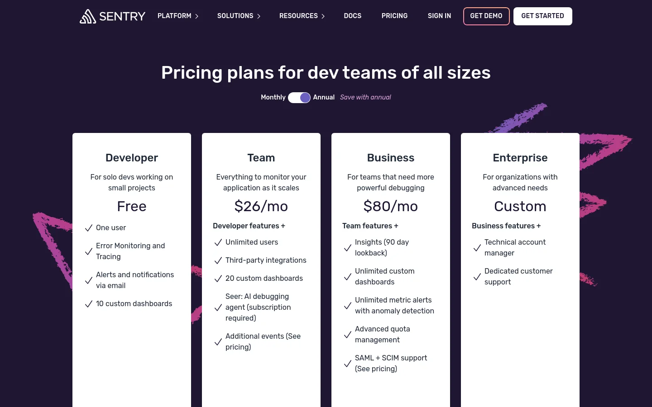Click checkmark beside Additional events

tap(218, 342)
